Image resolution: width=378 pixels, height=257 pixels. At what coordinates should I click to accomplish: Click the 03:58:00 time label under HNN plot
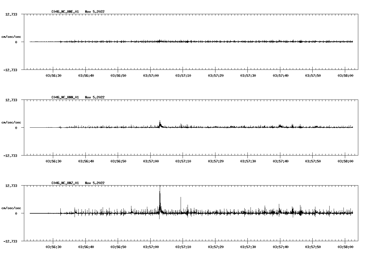coord(345,161)
